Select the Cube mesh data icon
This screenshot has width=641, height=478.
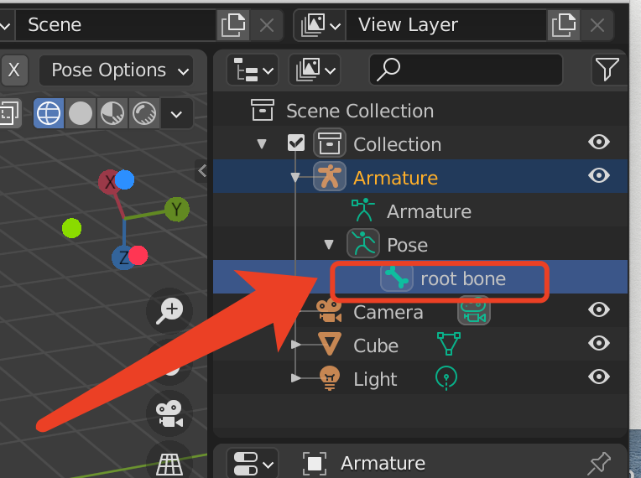449,344
